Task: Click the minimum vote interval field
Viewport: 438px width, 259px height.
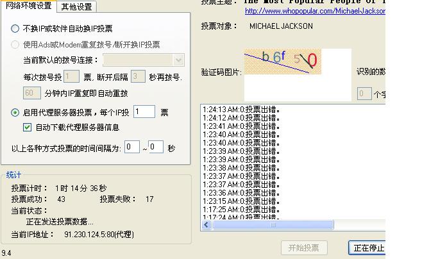Action: coord(131,147)
